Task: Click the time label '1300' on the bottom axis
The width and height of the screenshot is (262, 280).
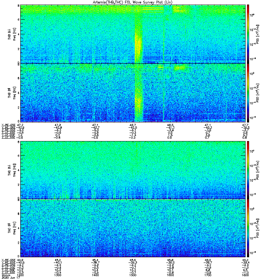Action: pyautogui.click(x=58, y=275)
